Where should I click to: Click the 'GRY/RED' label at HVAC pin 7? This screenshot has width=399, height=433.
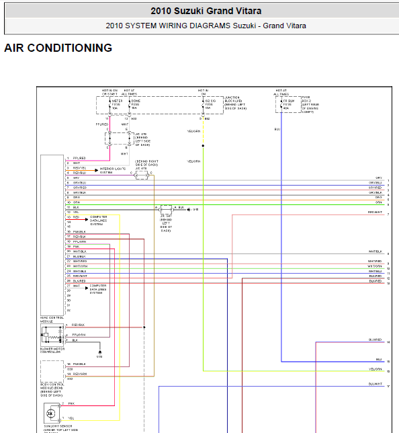80,188
